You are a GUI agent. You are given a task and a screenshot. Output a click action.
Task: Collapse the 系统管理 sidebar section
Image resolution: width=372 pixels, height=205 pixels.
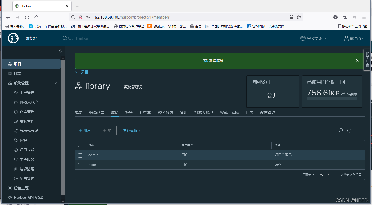click(x=56, y=83)
